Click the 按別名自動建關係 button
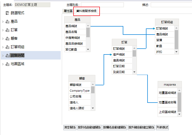The width and height of the screenshot is (192, 135). coord(89,127)
